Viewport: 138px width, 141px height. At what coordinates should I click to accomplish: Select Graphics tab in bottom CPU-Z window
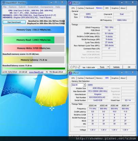[115, 78]
